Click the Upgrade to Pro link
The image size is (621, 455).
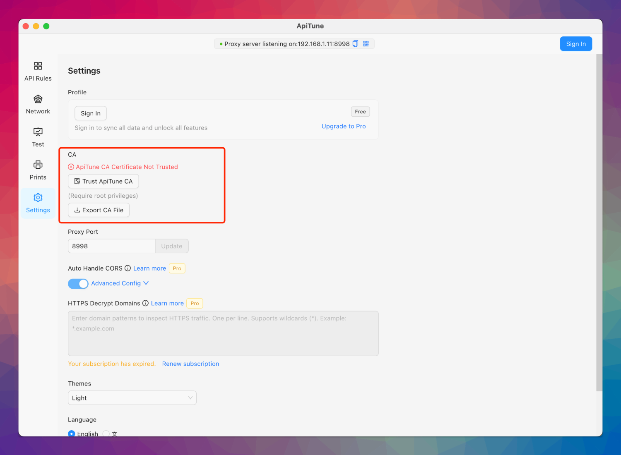click(x=344, y=126)
